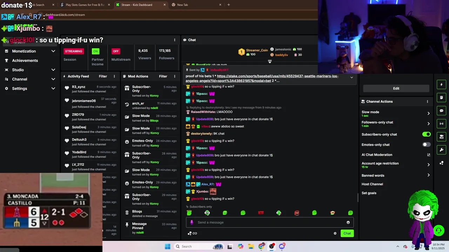Open Slow mode options chevron
The height and width of the screenshot is (252, 449).
tap(428, 113)
